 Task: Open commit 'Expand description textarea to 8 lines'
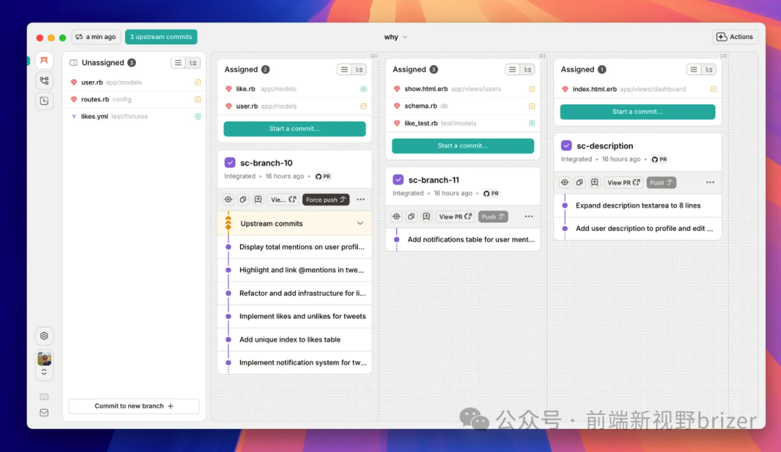coord(638,205)
